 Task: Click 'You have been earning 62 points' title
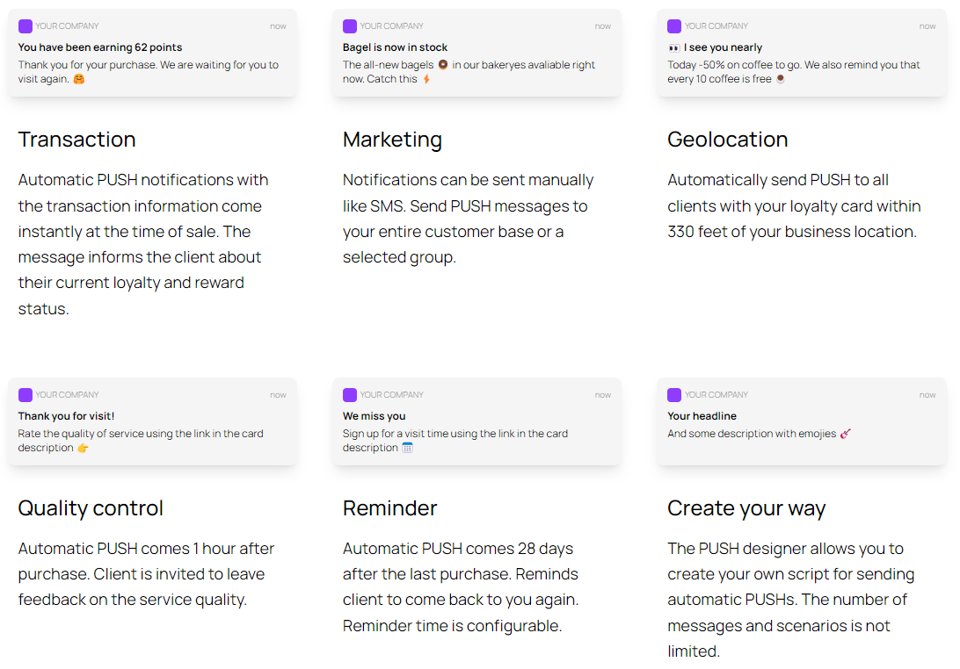click(x=100, y=47)
